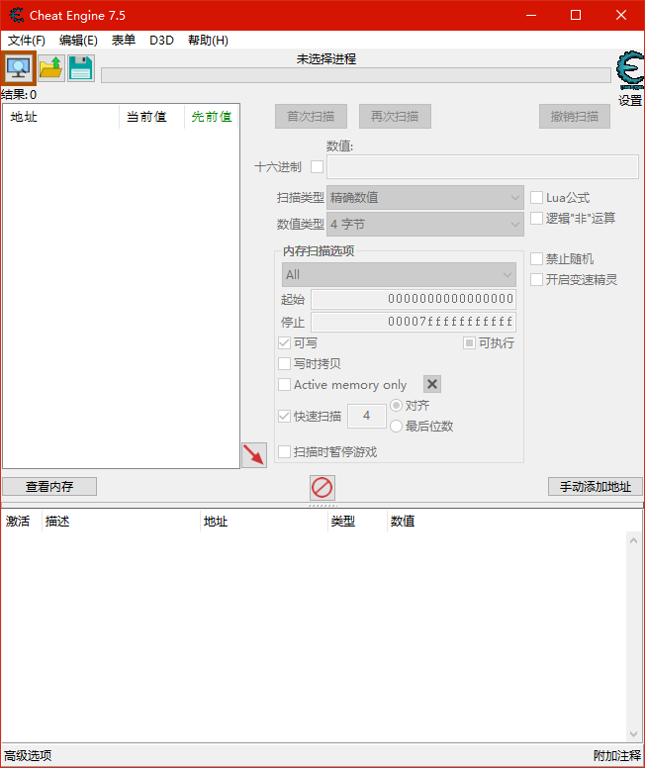Click the 起始 start address field
This screenshot has height=768, width=645.
click(x=414, y=299)
